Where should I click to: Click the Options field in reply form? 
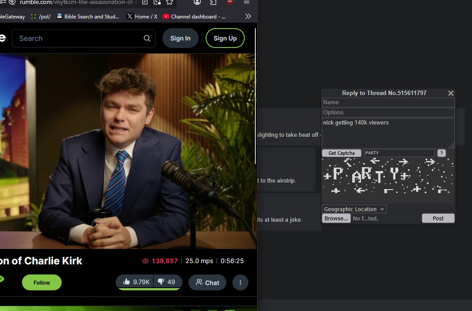point(388,113)
